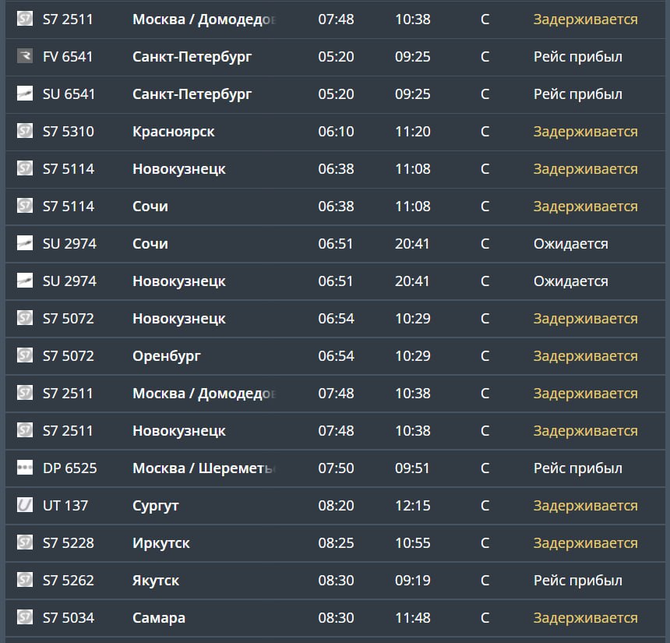Click the S7 logo on the Krasnoyarsk row
670x643 pixels.
coord(25,131)
